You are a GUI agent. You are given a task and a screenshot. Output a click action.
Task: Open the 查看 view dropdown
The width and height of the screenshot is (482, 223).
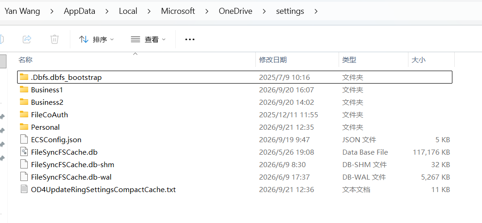pyautogui.click(x=148, y=39)
